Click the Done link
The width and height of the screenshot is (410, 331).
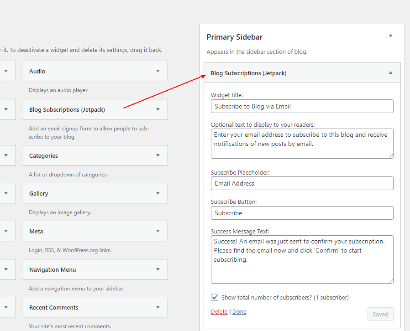click(239, 312)
